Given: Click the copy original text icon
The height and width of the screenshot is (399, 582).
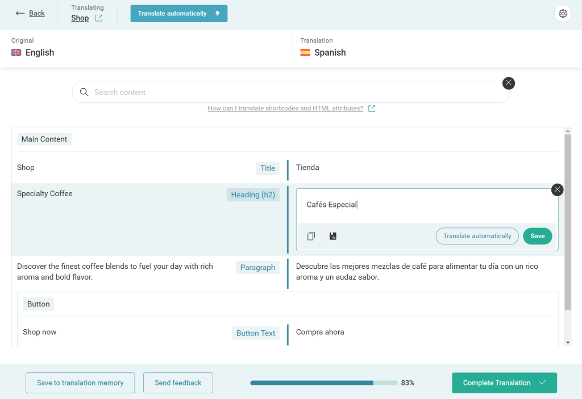Looking at the screenshot, I should 311,235.
